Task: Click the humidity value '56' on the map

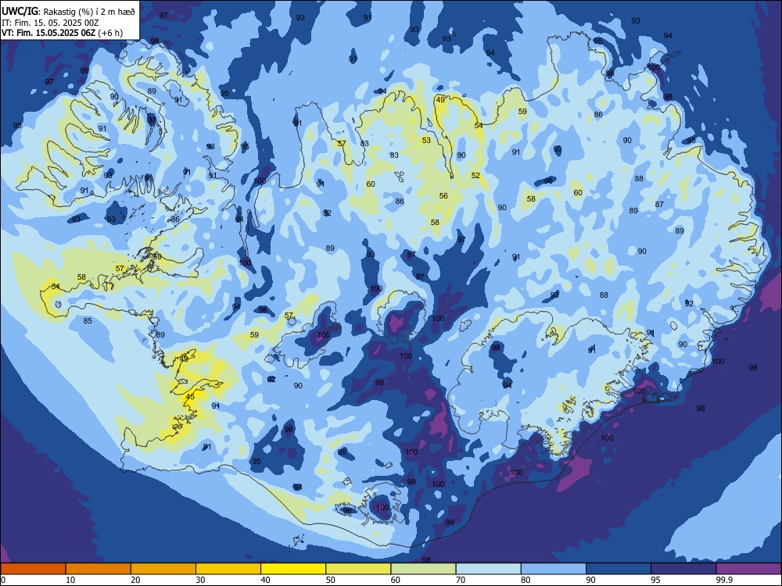Action: click(443, 196)
